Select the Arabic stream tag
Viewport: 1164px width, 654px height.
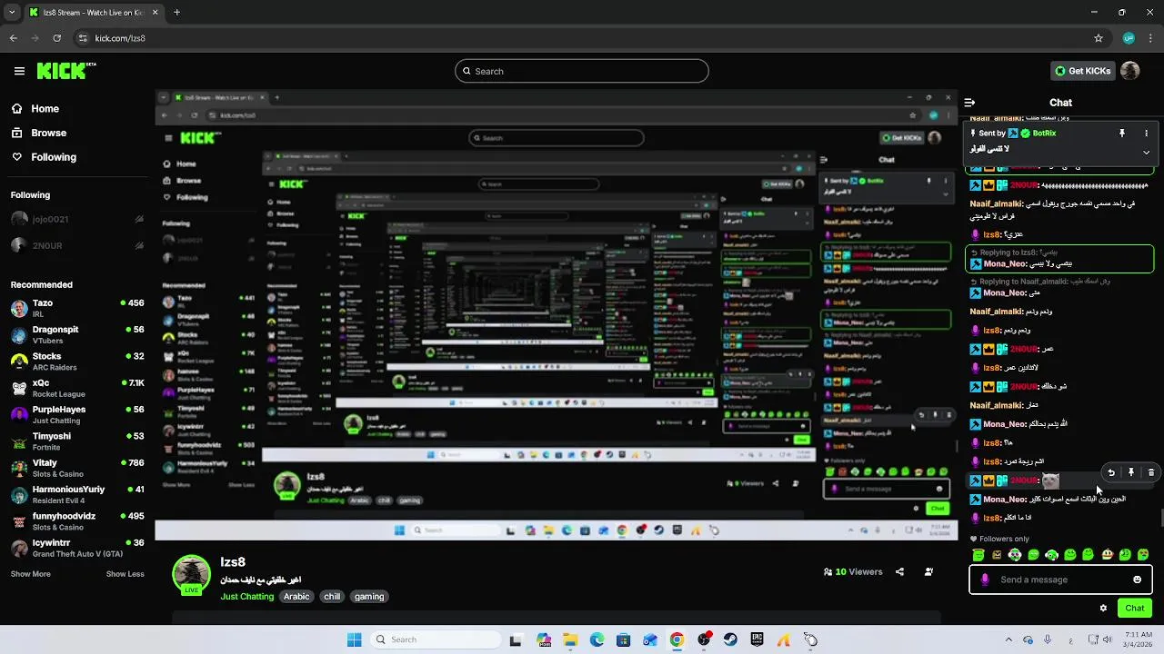(x=296, y=597)
